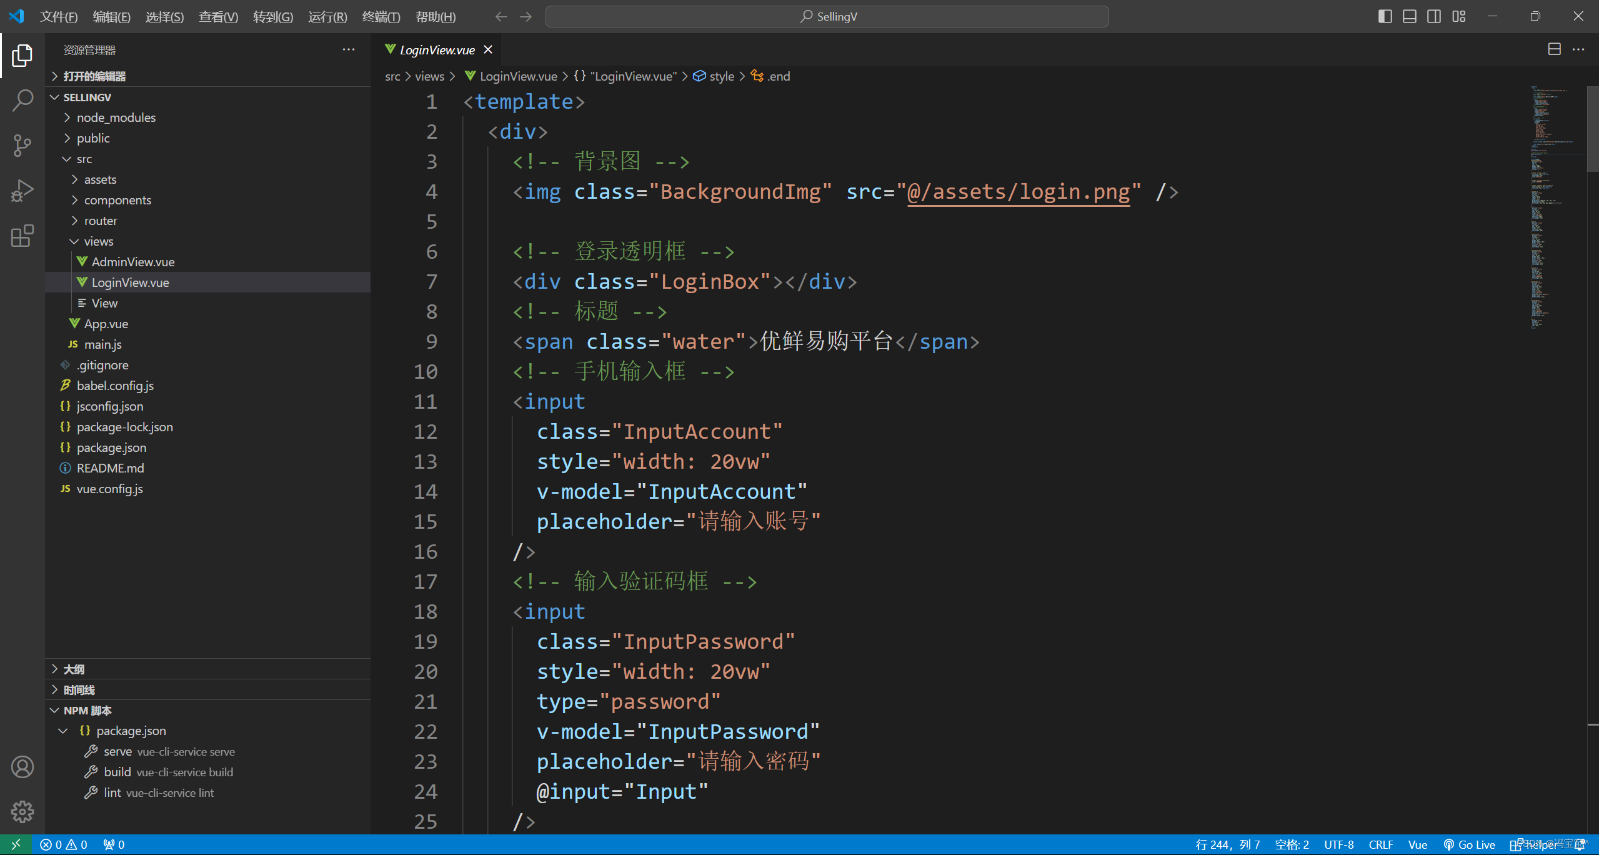
Task: Run the serve npm script
Action: pos(117,752)
